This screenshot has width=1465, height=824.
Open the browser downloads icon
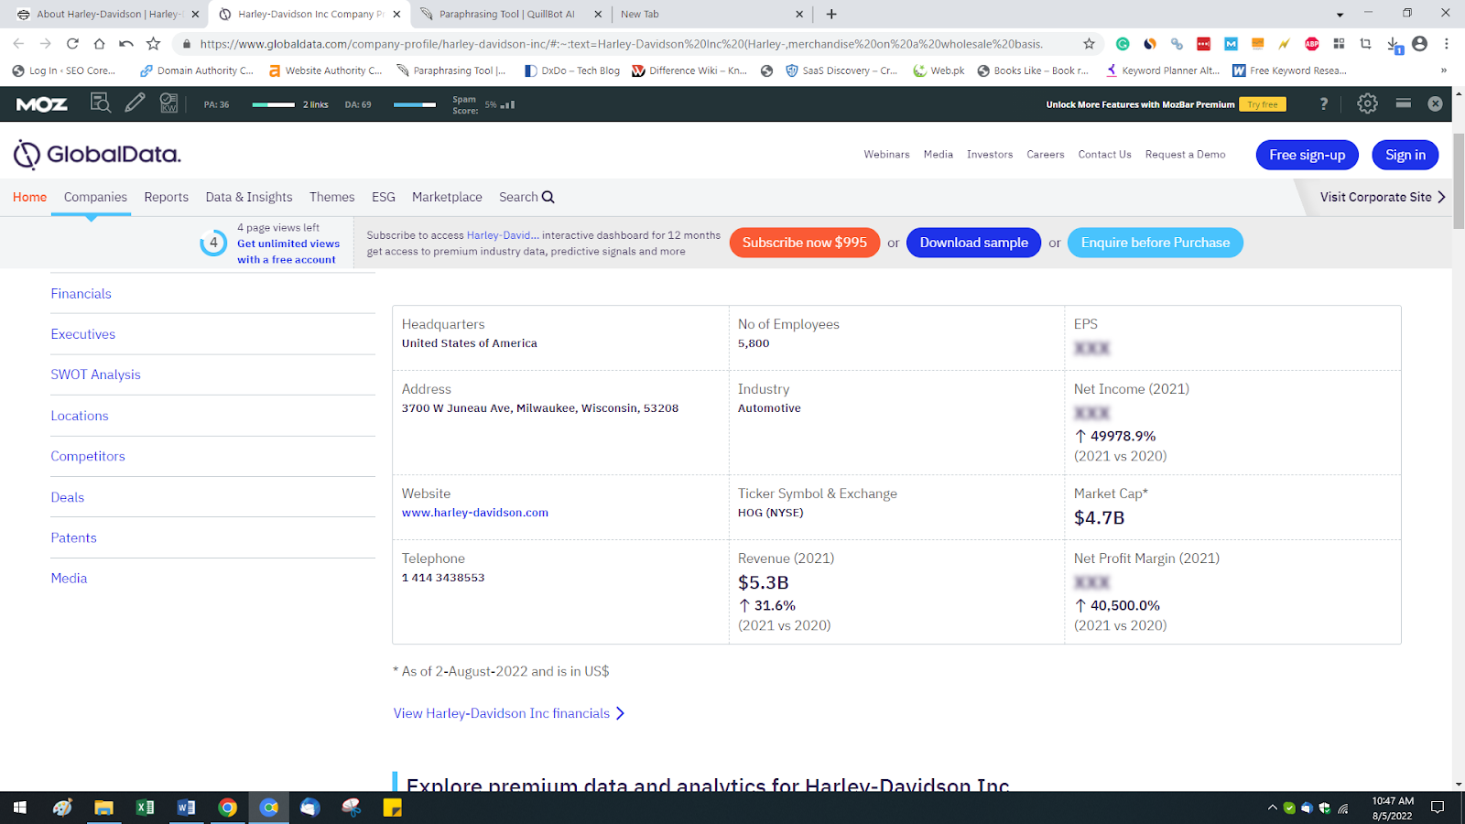point(1394,44)
